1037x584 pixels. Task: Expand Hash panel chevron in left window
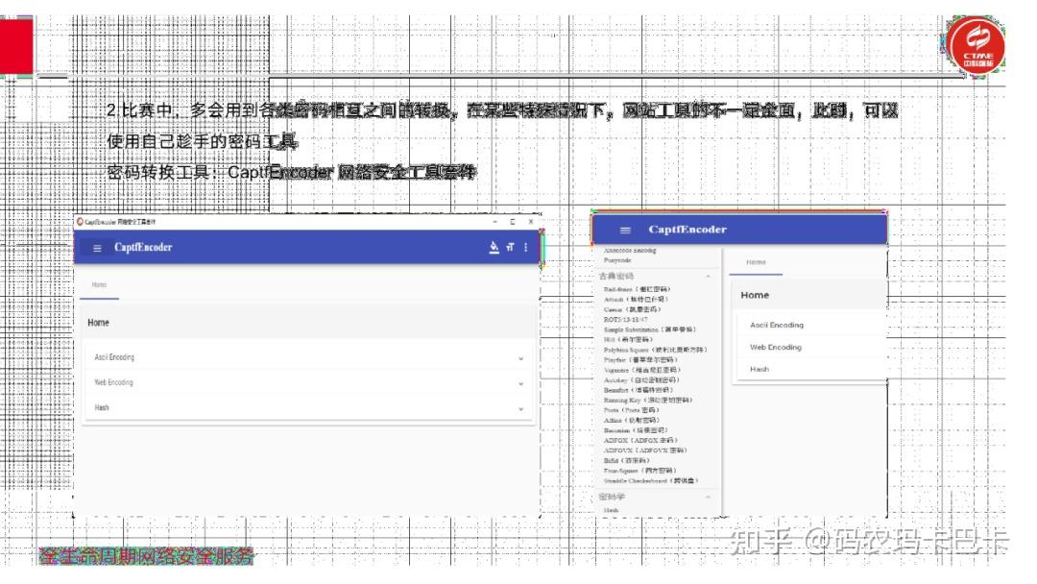(521, 409)
